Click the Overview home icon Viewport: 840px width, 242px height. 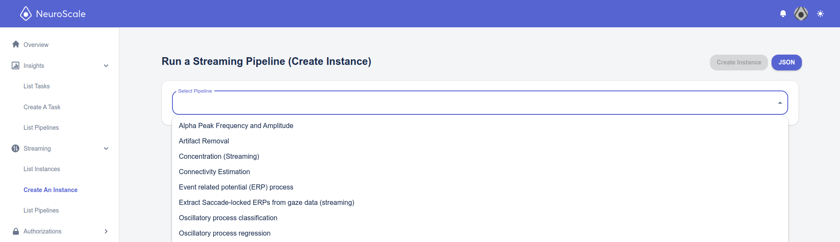16,44
